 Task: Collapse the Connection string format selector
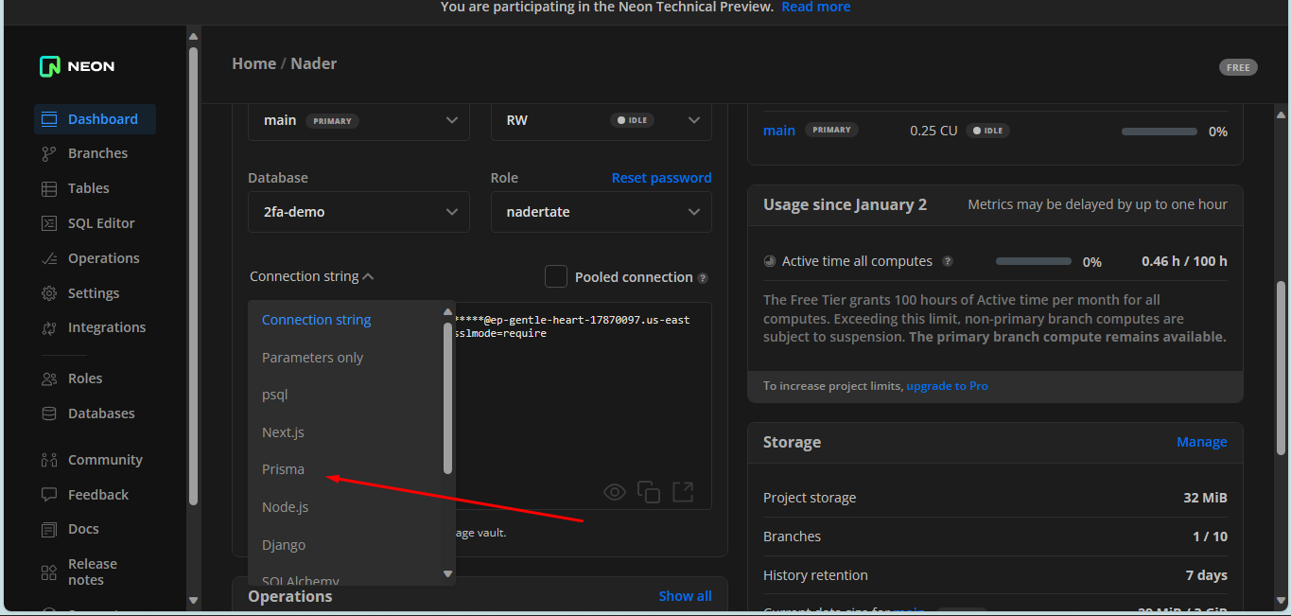[312, 276]
